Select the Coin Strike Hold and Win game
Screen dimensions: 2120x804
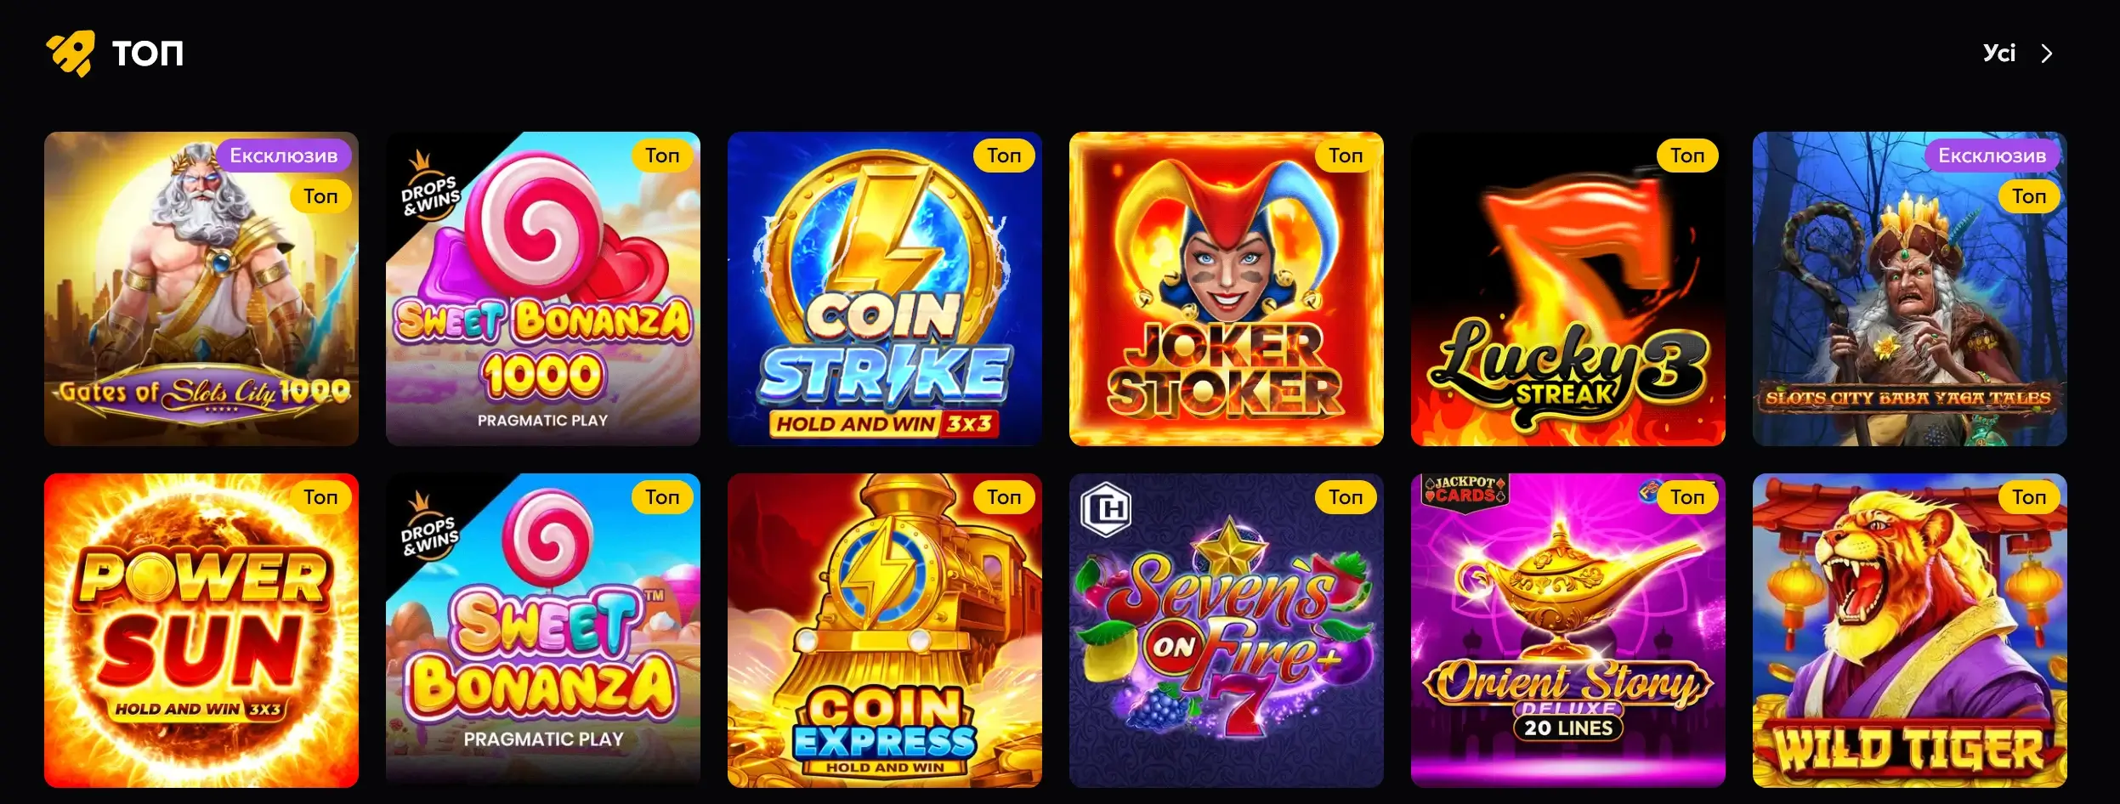(885, 289)
